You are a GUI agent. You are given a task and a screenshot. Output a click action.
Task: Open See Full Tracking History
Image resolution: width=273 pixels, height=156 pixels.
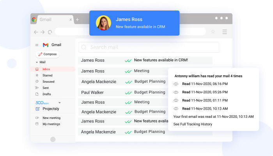[x=193, y=124]
